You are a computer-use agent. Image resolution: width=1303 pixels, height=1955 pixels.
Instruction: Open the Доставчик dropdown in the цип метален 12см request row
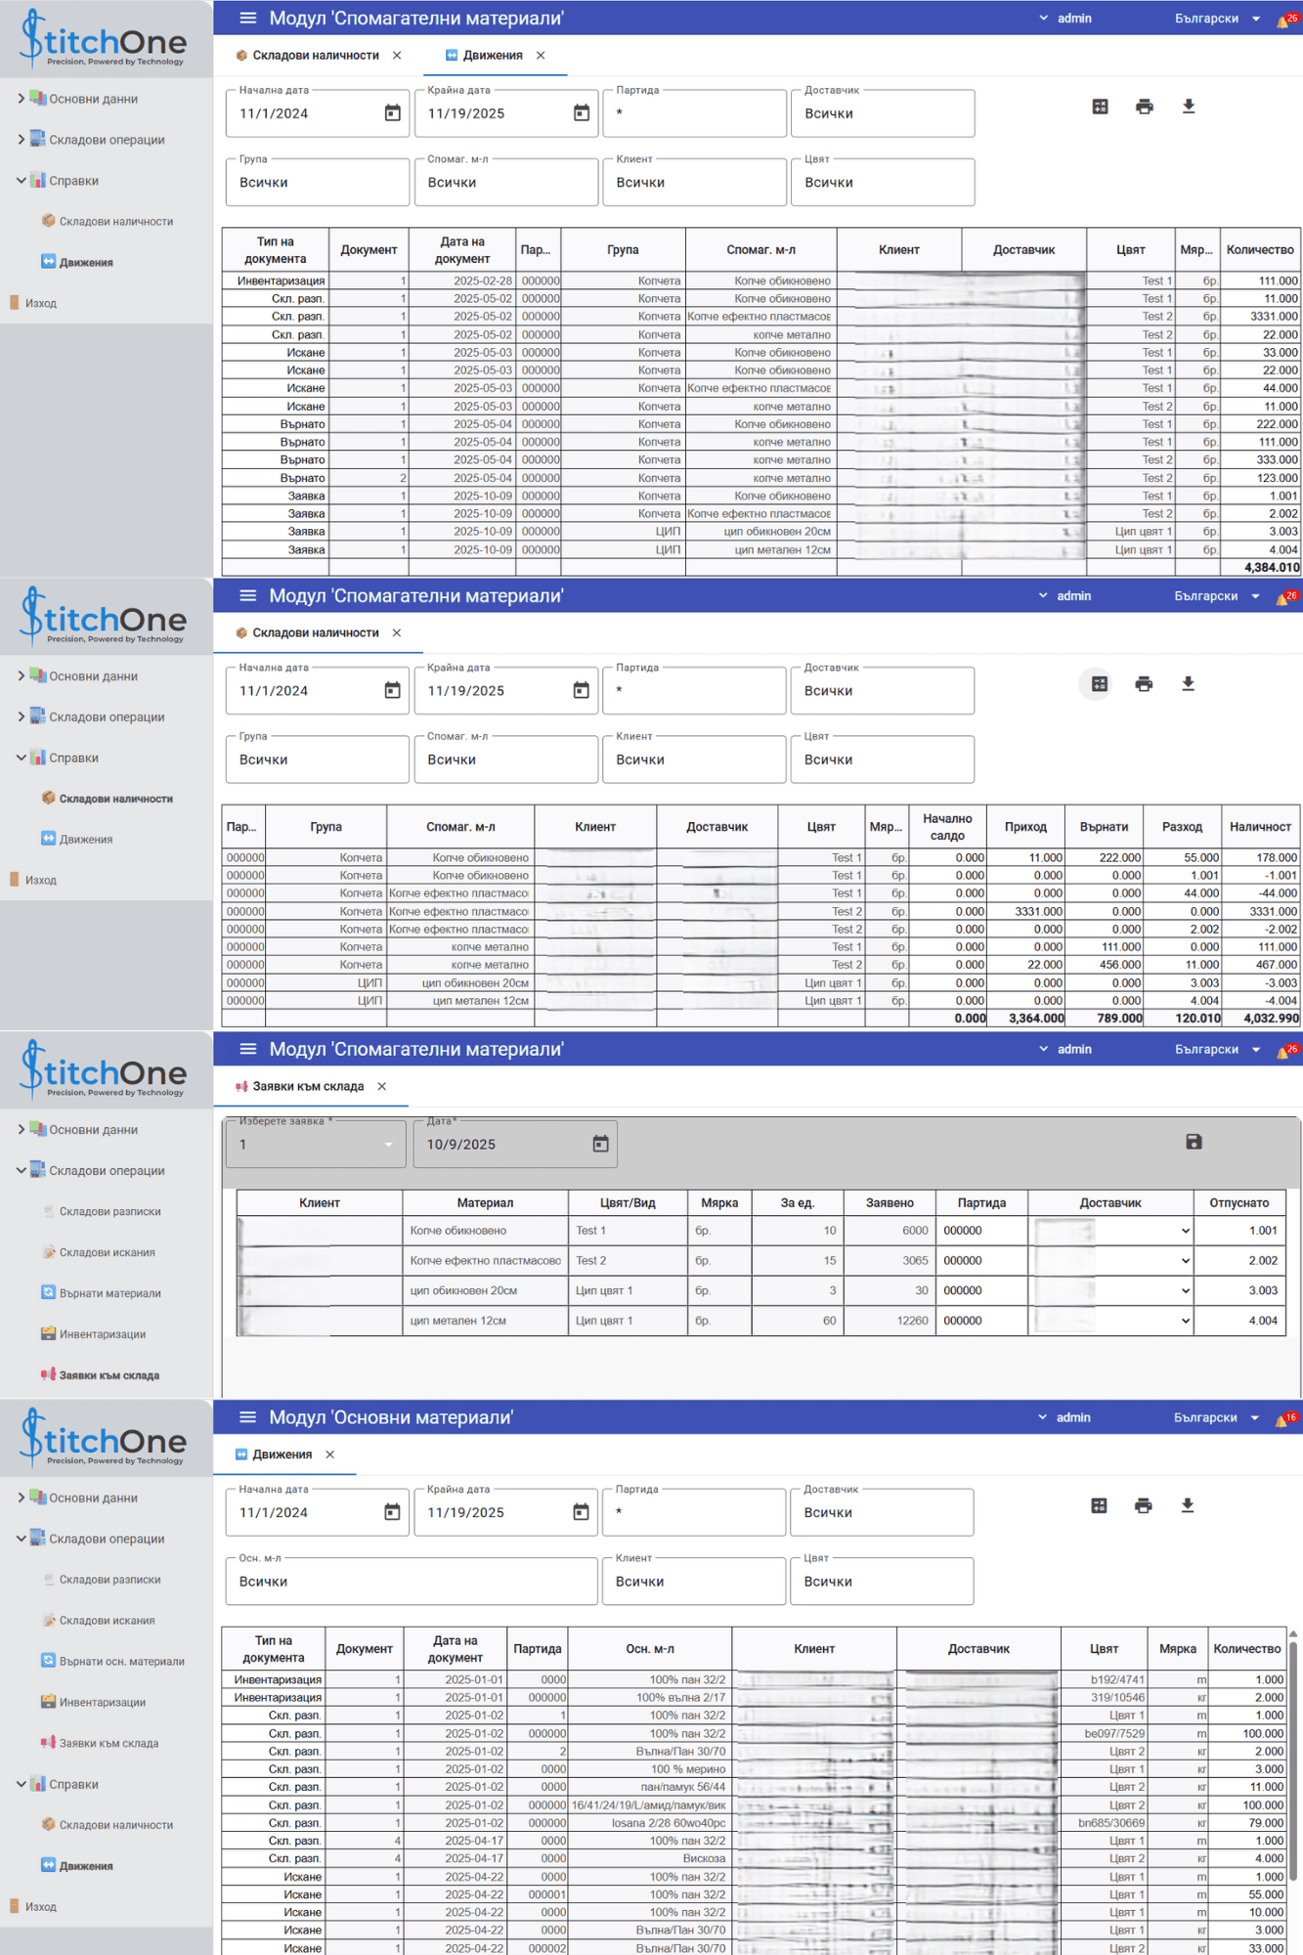point(1185,1321)
